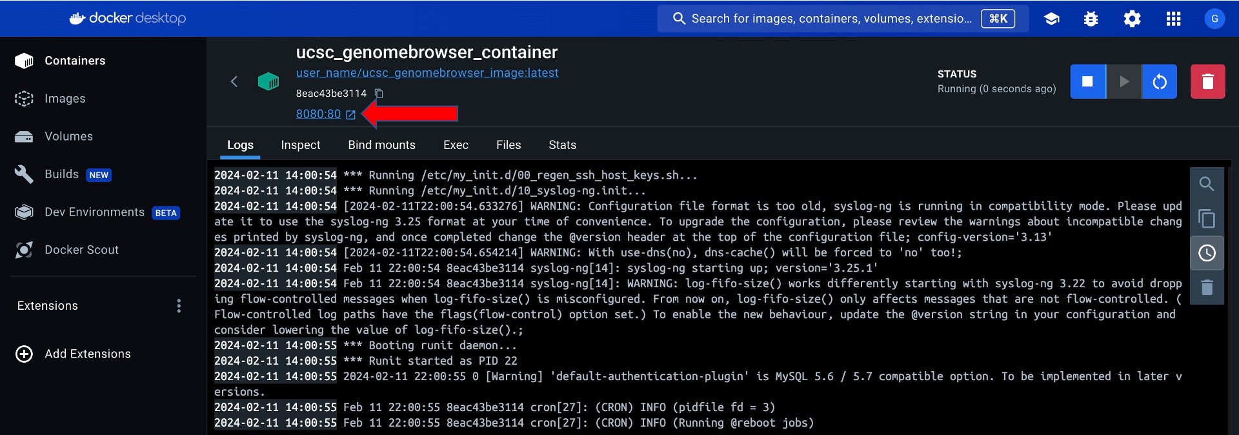Copy logs to clipboard
1239x435 pixels.
(1206, 219)
